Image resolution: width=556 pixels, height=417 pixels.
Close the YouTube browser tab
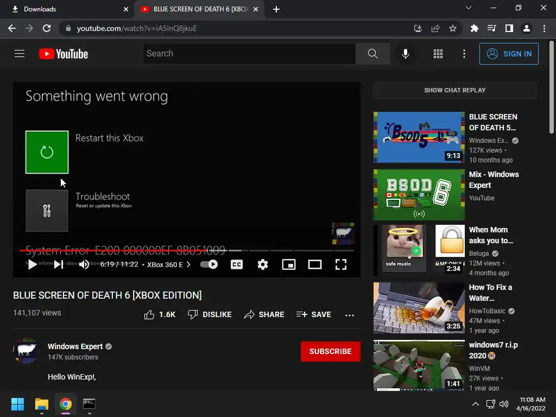pos(256,9)
